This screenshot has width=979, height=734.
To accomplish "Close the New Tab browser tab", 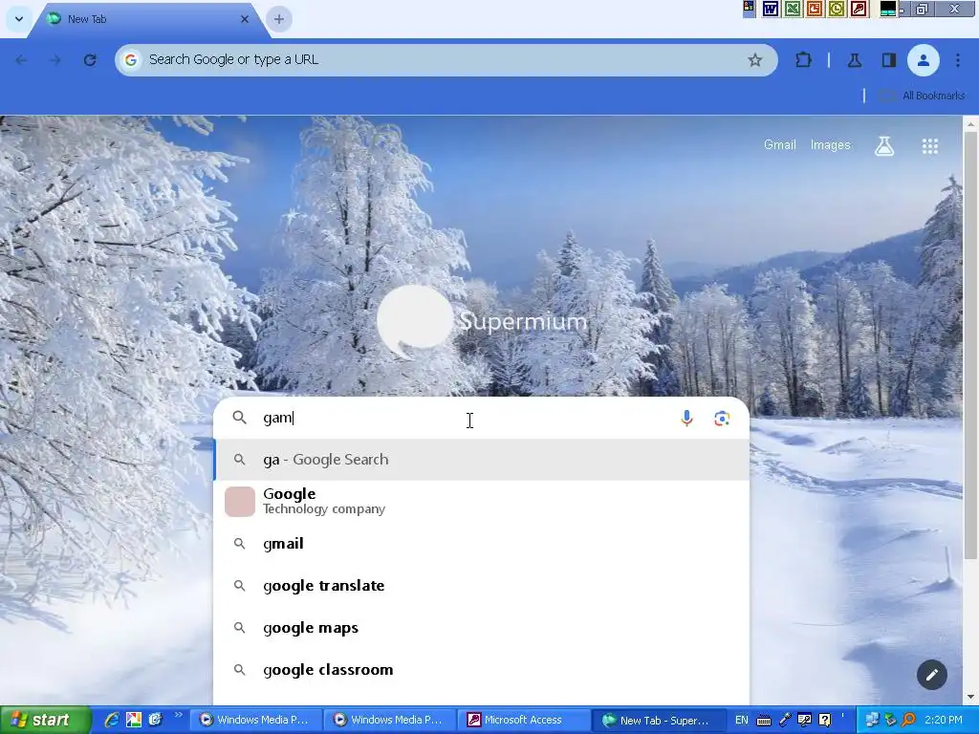I will point(245,19).
